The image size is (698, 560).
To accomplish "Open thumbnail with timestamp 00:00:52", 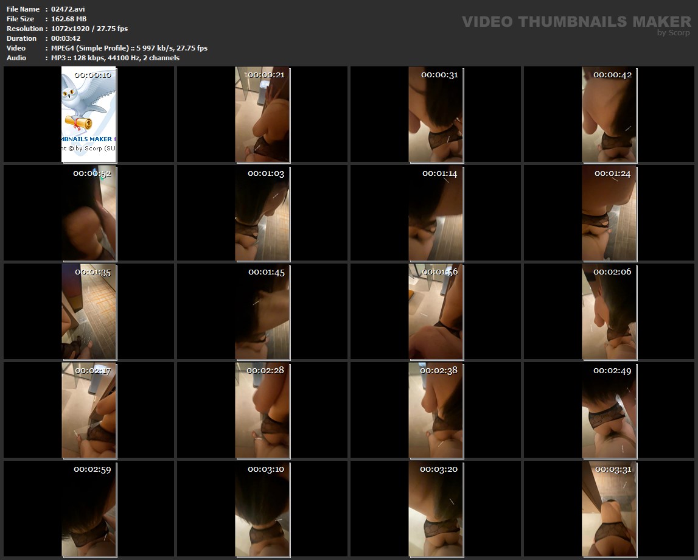I will pos(89,213).
